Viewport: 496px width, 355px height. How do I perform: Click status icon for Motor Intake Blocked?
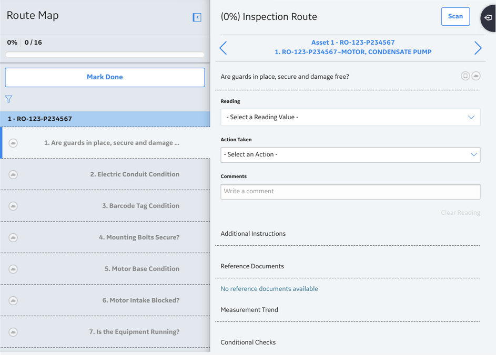pyautogui.click(x=13, y=300)
